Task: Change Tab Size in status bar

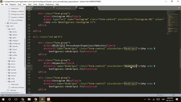Action: (x=160, y=95)
